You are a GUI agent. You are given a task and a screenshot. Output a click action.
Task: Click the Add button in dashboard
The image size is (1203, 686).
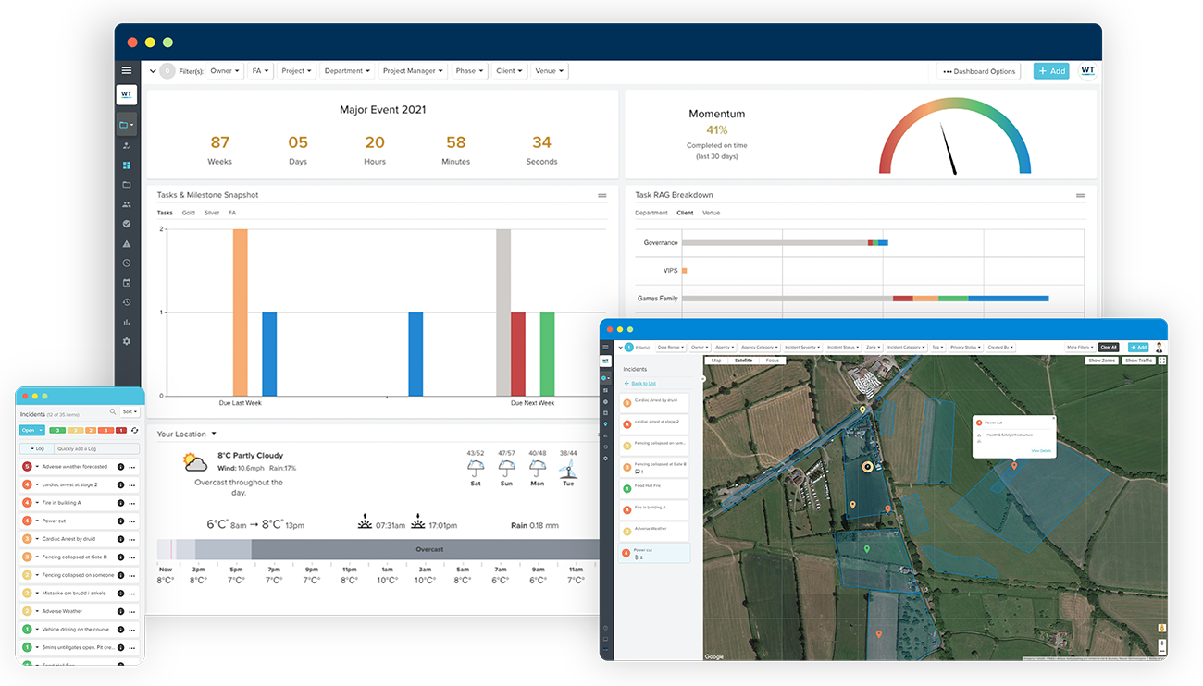[x=1051, y=71]
